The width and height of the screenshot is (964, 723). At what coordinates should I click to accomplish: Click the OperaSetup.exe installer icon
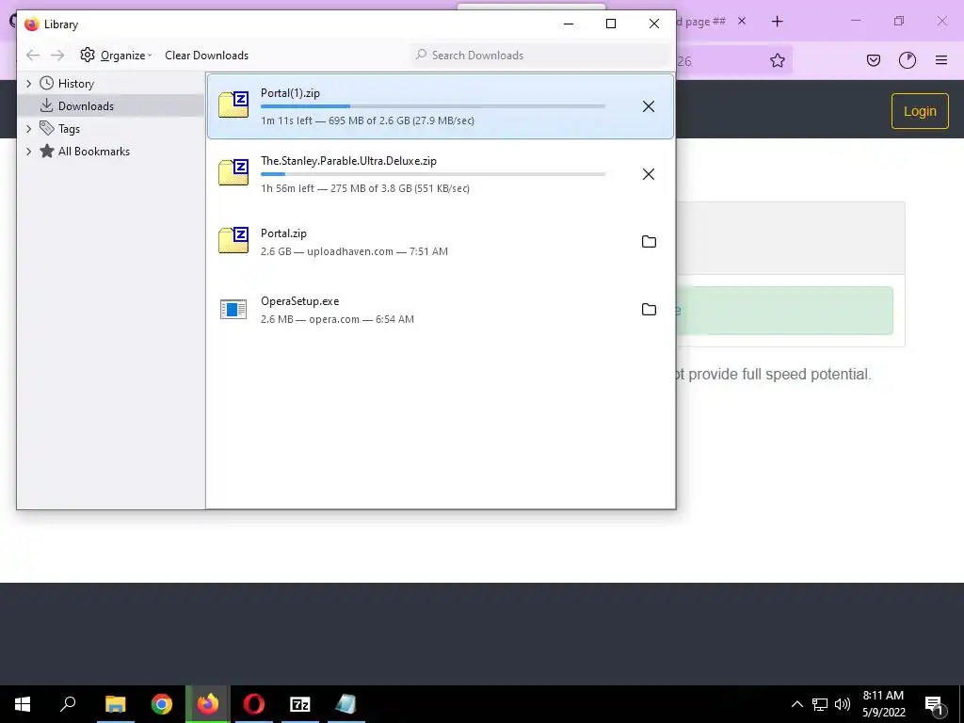pos(233,309)
